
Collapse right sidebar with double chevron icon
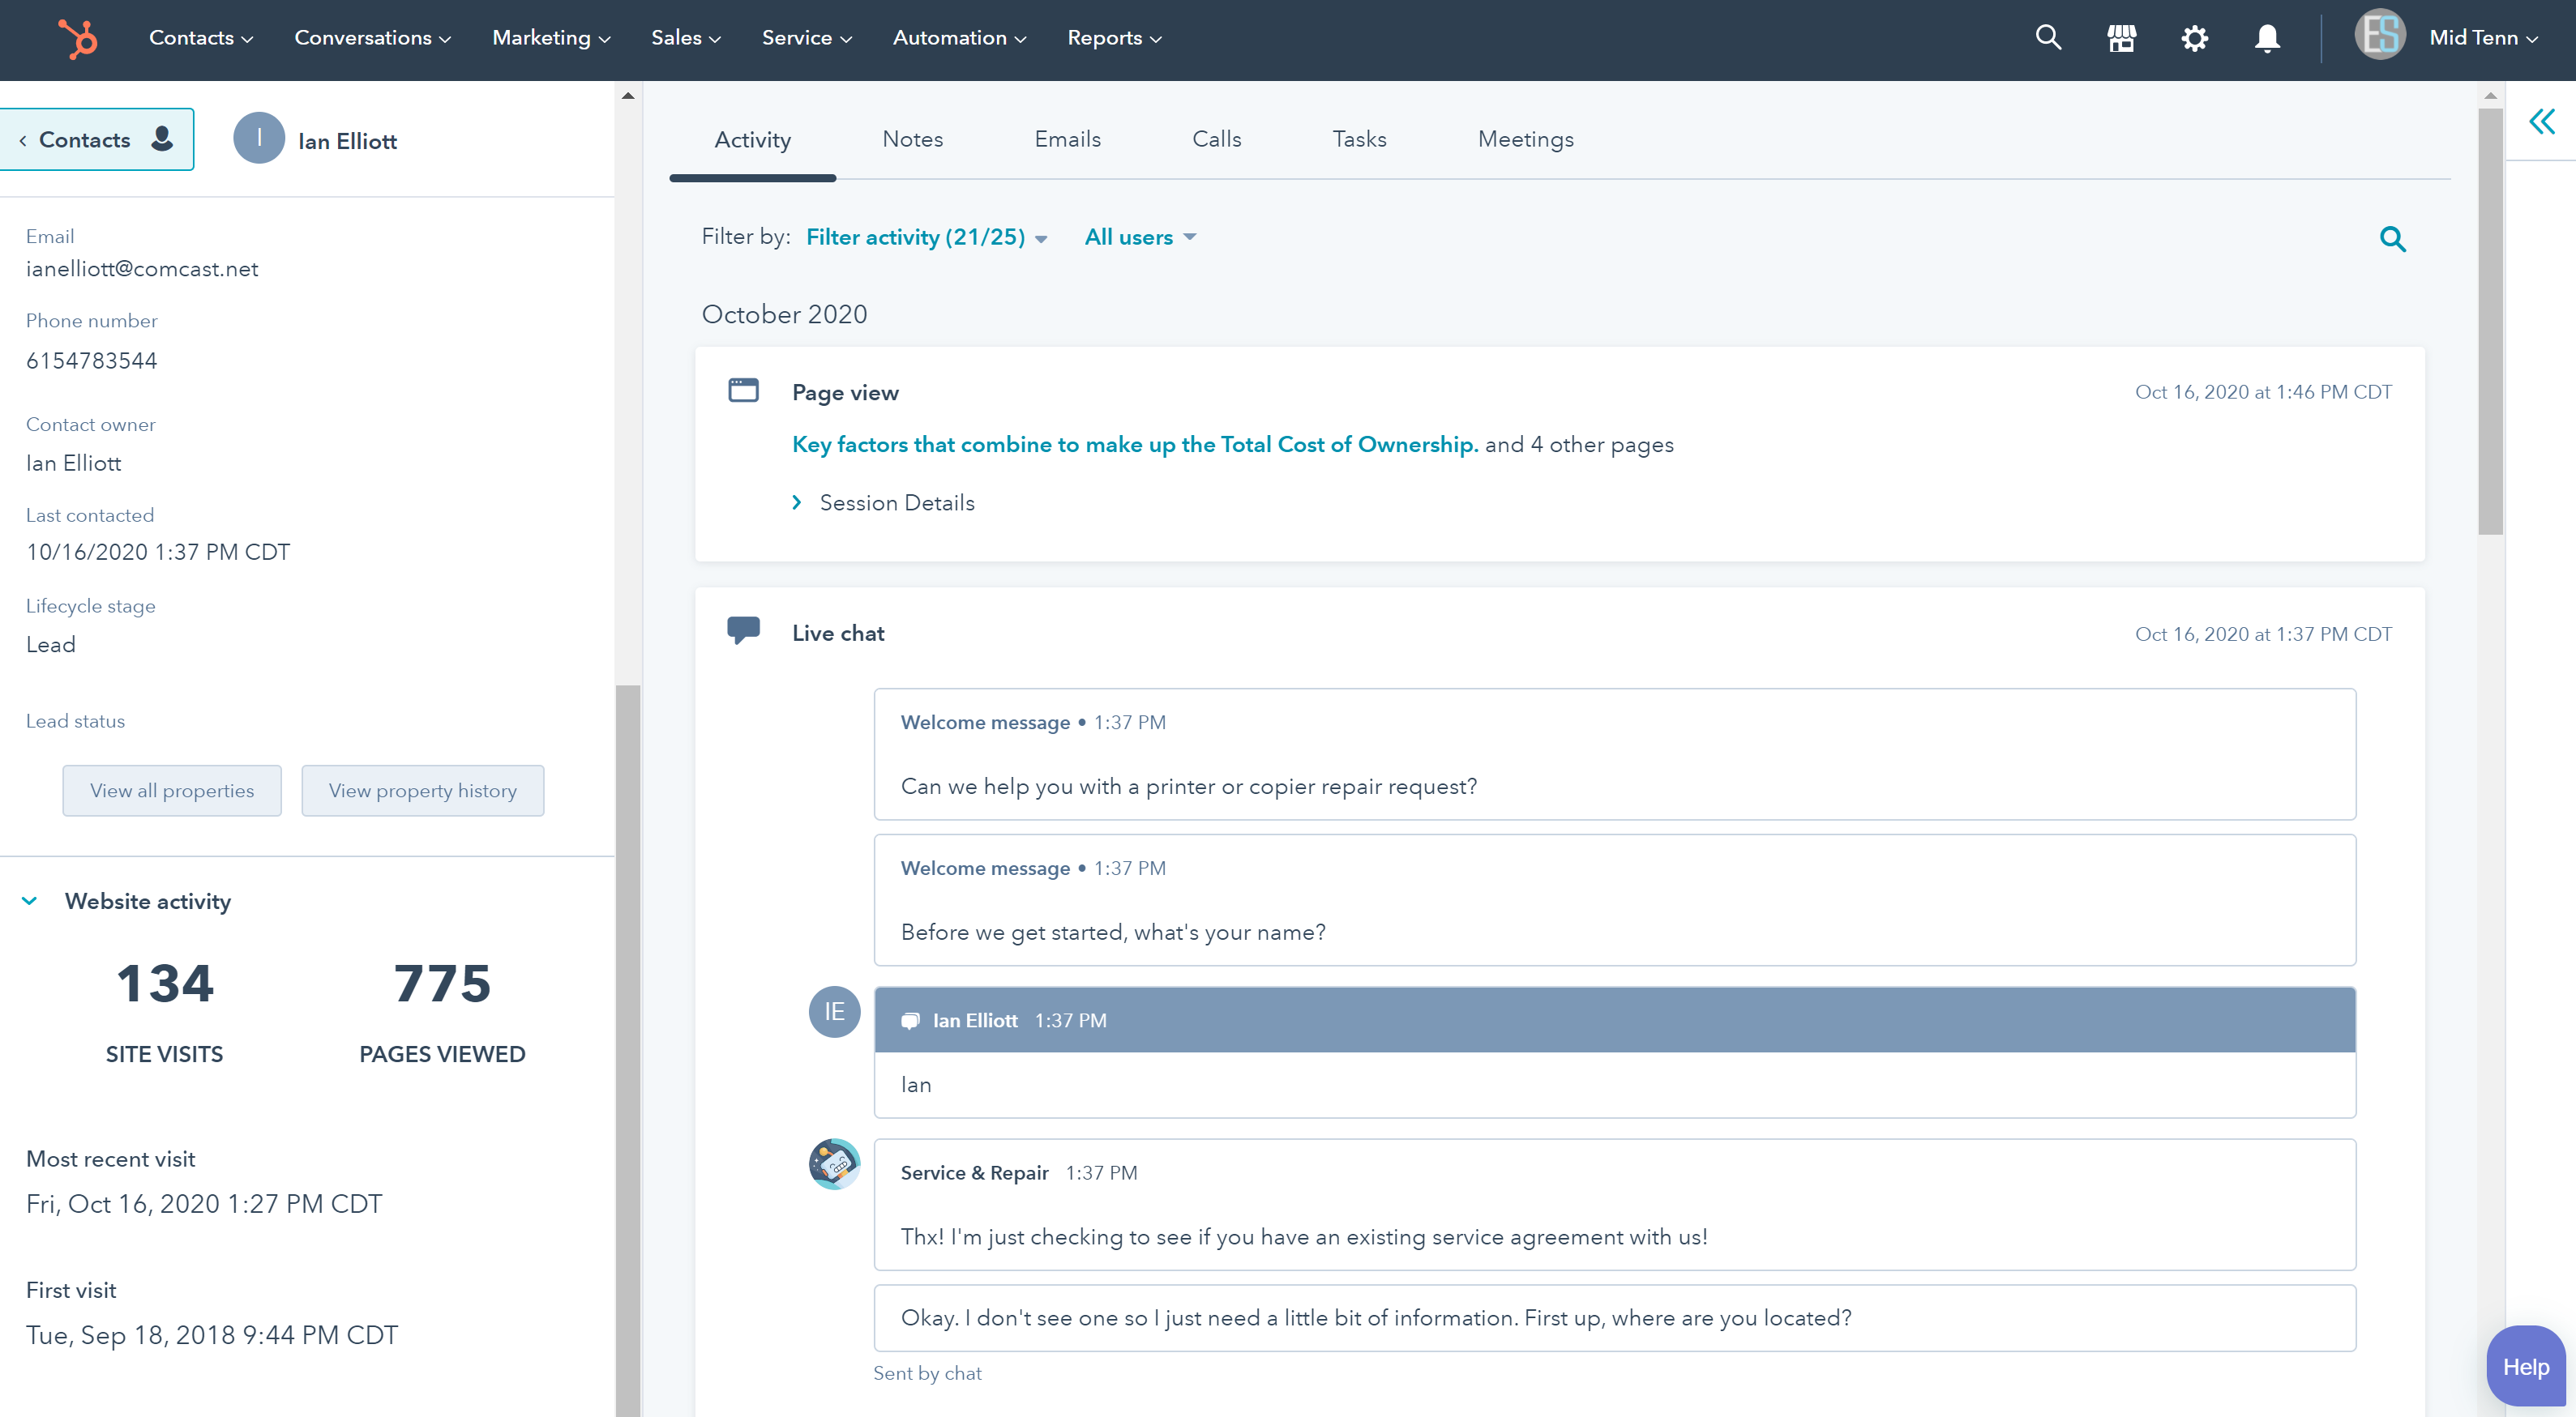[x=2541, y=122]
